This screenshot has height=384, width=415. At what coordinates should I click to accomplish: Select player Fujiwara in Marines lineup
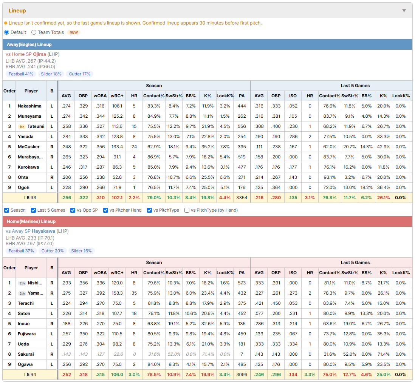point(26,334)
